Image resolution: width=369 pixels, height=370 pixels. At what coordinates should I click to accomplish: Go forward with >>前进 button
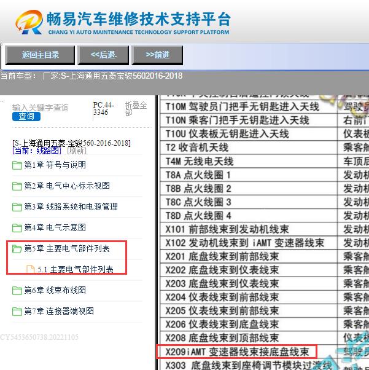(x=157, y=55)
